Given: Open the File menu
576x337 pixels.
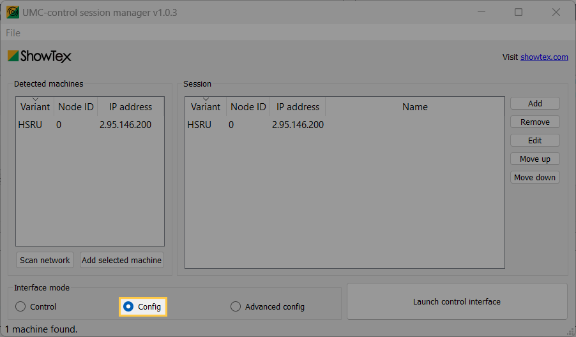Looking at the screenshot, I should tap(13, 33).
